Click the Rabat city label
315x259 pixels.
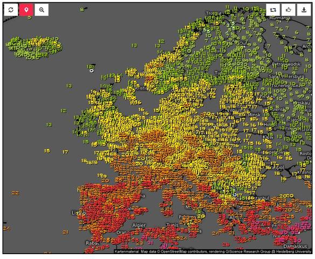point(92,243)
